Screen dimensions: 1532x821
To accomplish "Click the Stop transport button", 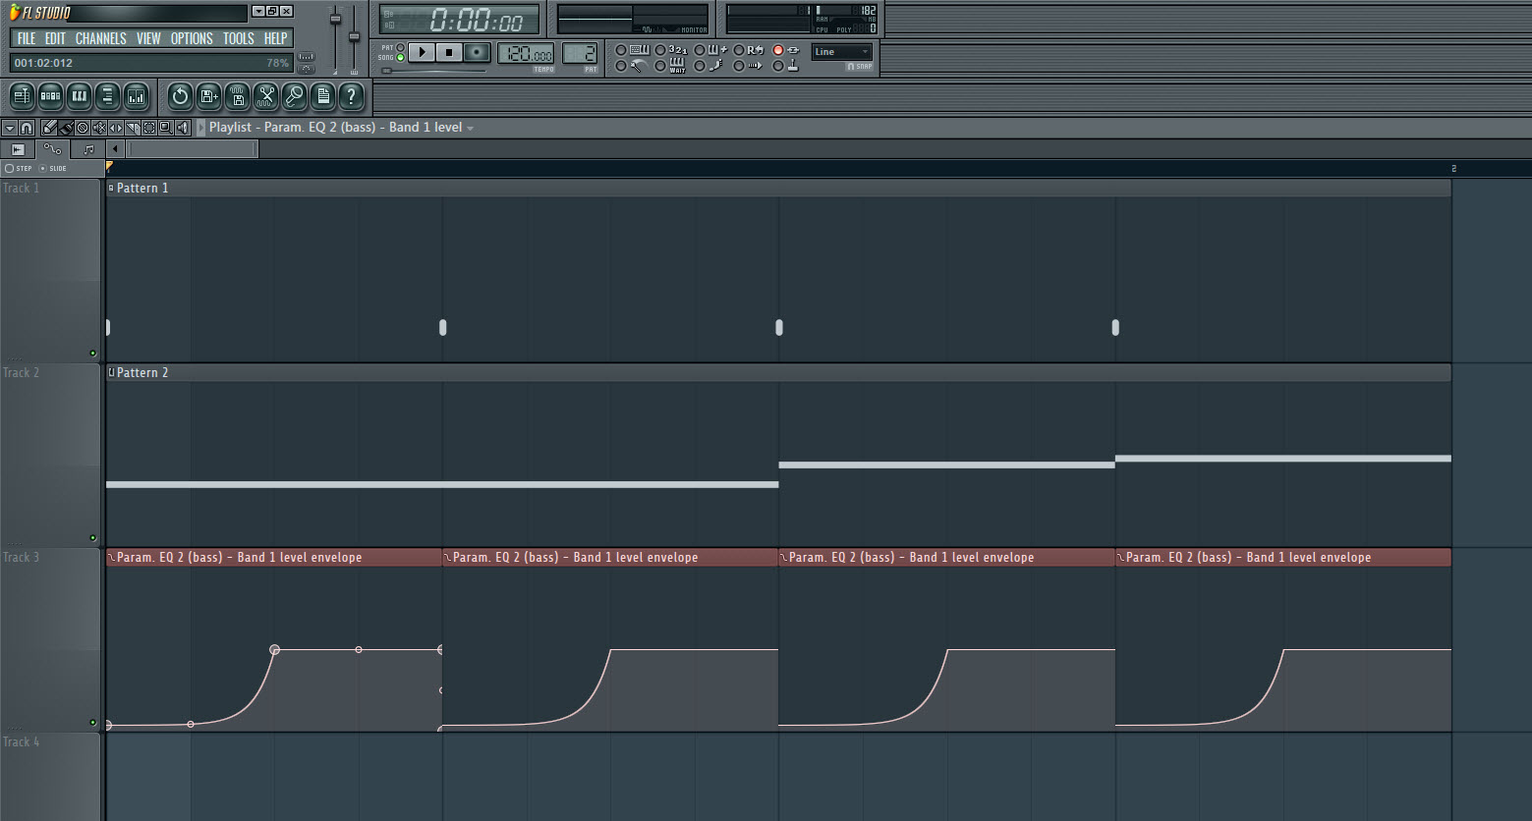I will (x=449, y=52).
